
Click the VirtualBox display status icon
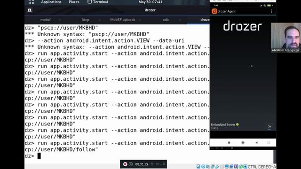[x=227, y=167]
